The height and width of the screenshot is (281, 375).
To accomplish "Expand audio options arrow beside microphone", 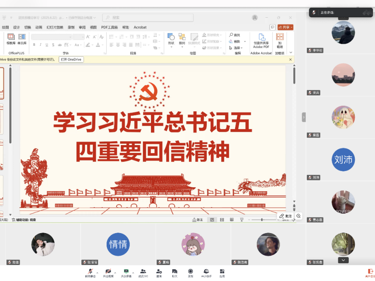I will click(97, 273).
